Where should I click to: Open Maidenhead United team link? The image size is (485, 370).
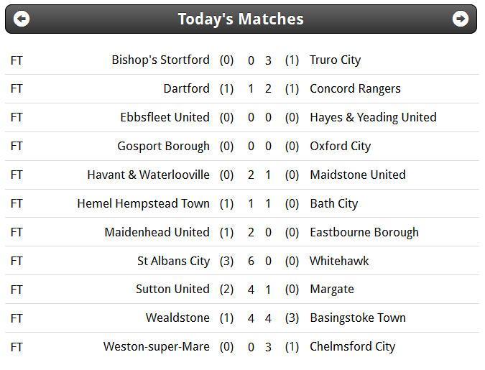[x=157, y=232]
